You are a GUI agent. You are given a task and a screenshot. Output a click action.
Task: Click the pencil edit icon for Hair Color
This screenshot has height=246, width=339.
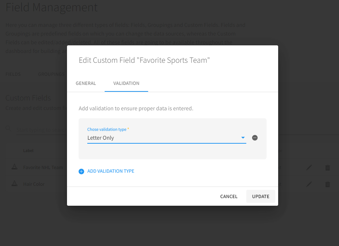coord(309,184)
